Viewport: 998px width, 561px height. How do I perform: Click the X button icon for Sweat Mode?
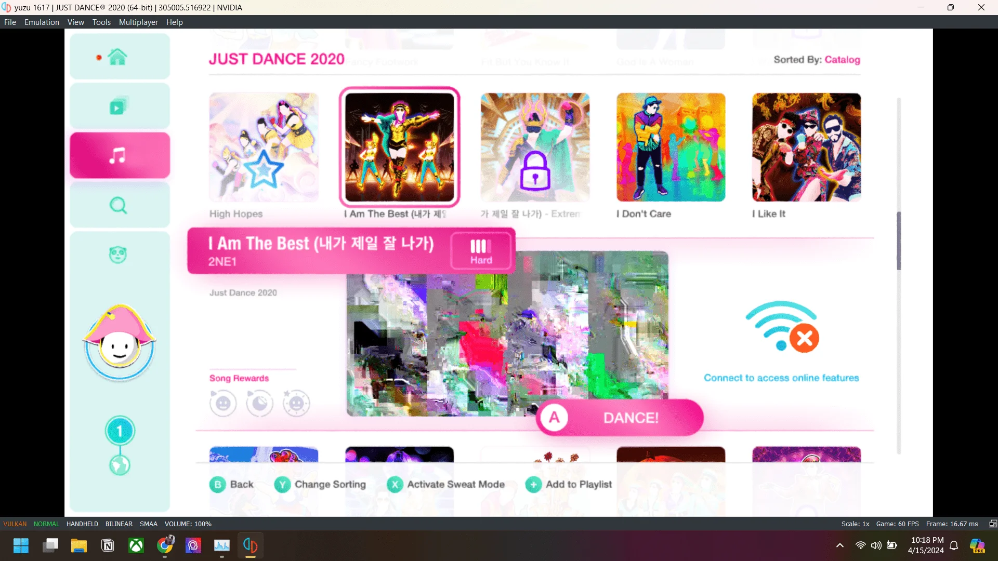click(395, 485)
